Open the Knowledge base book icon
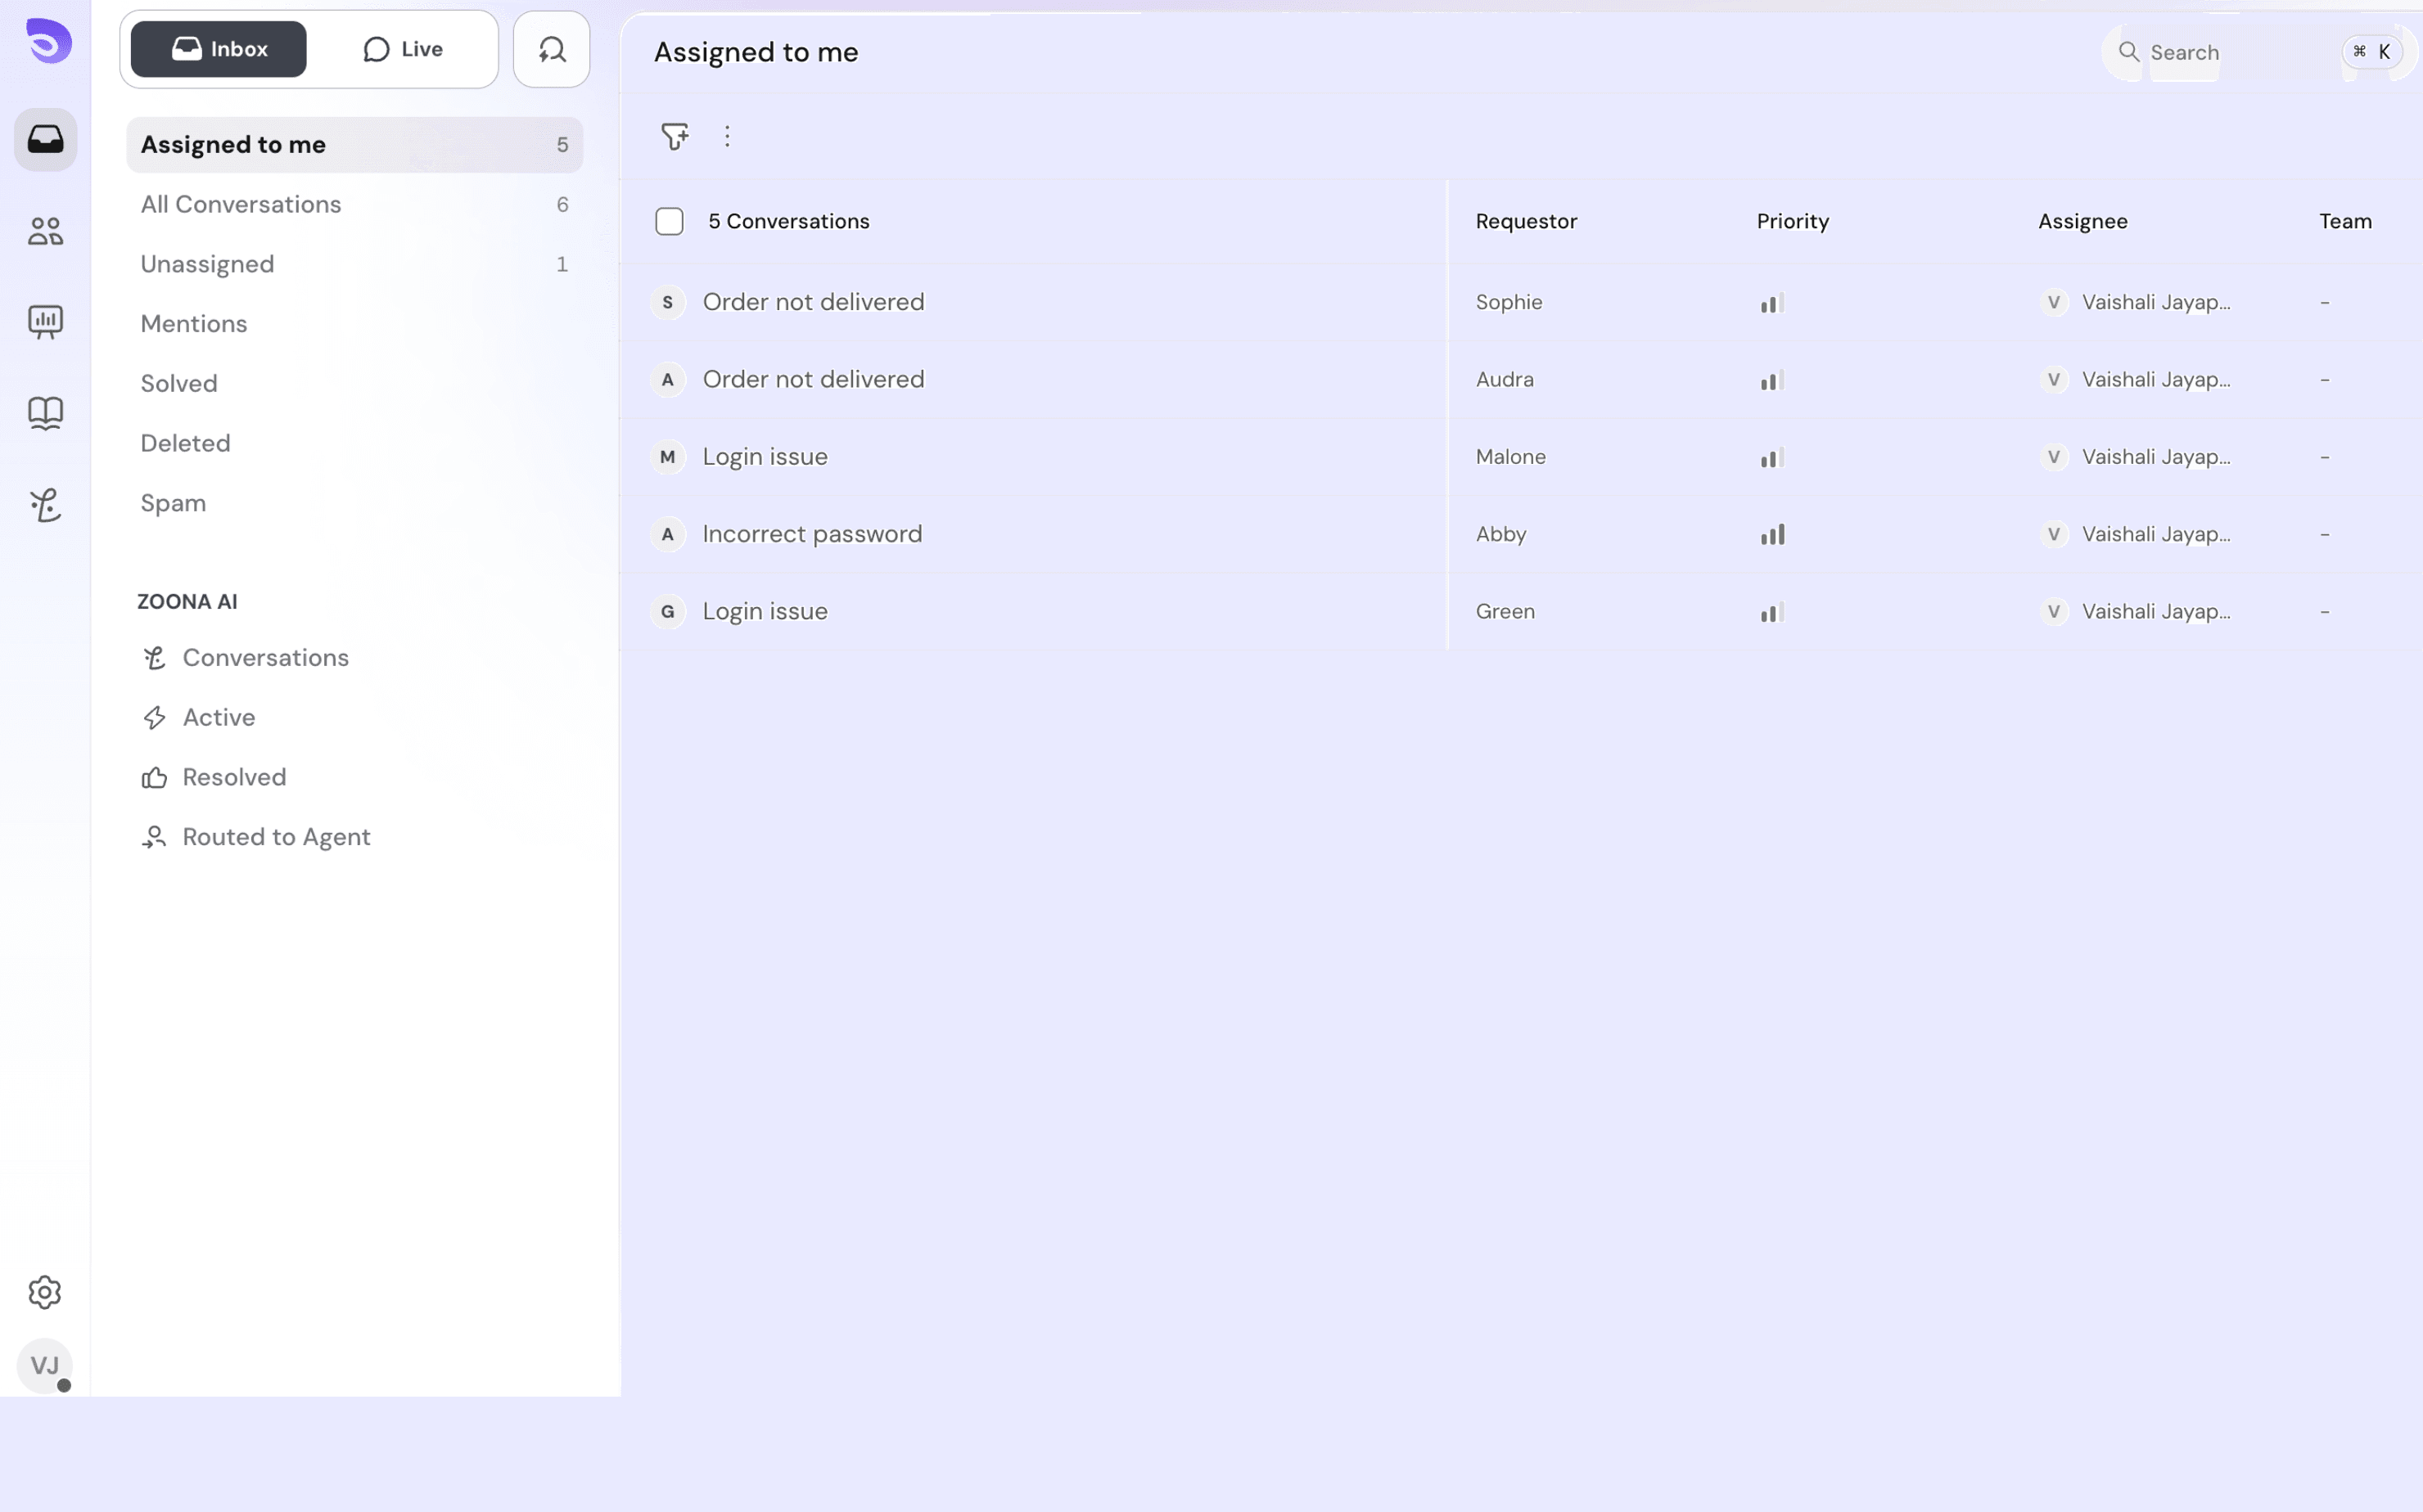This screenshot has width=2423, height=1512. pyautogui.click(x=45, y=413)
